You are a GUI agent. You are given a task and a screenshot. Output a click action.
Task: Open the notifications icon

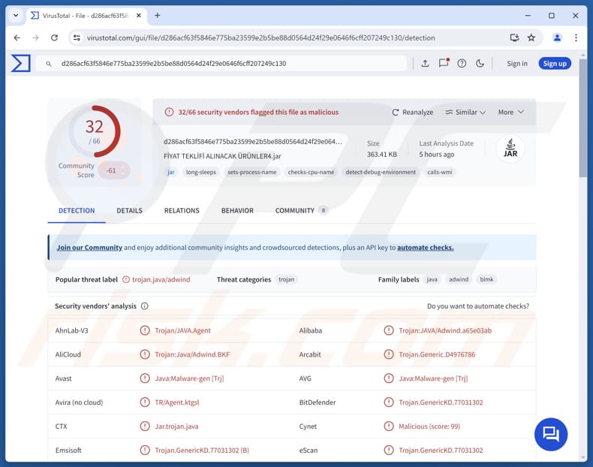[444, 64]
